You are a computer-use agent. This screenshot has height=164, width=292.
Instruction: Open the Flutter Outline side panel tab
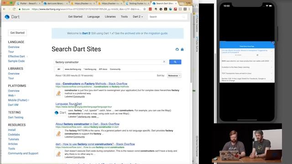(x=197, y=44)
